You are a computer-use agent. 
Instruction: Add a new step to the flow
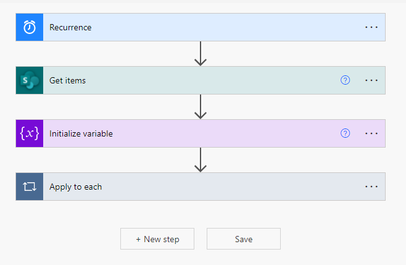coord(157,239)
